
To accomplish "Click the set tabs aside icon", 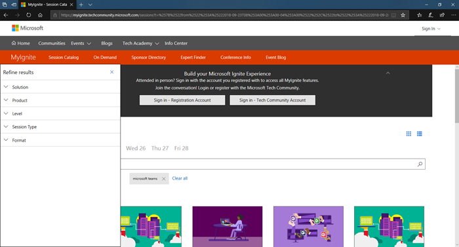I will [14, 5].
